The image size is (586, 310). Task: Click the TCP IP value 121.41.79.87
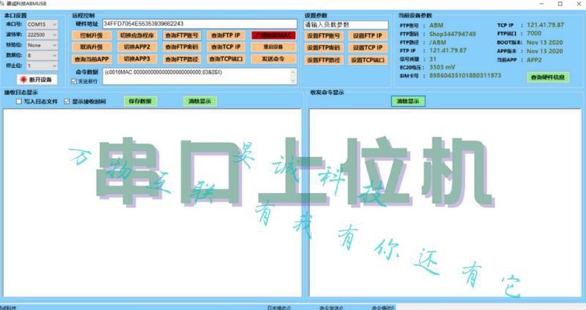[545, 25]
